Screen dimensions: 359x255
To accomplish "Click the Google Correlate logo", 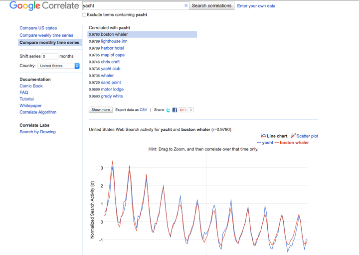I will [44, 6].
